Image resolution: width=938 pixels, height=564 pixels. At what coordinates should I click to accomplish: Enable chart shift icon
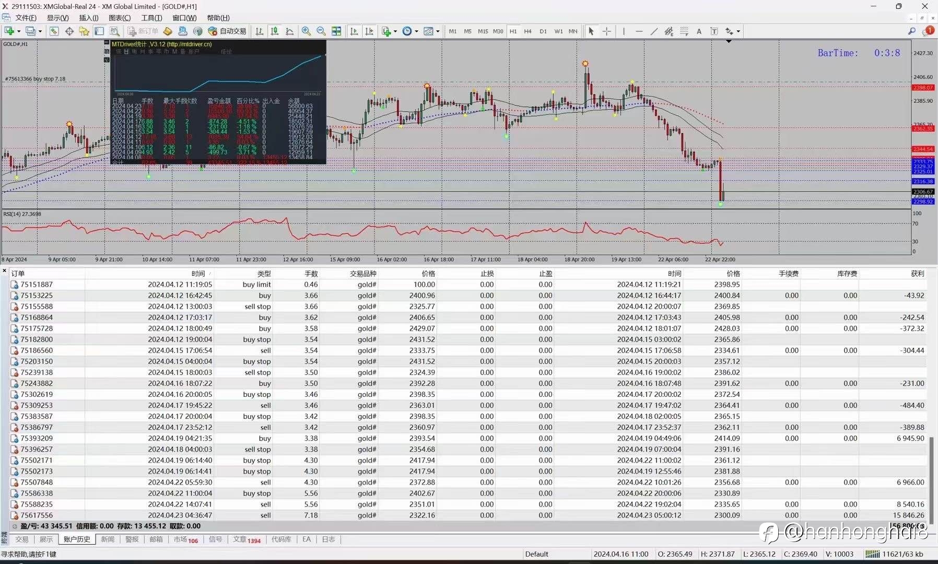tap(369, 31)
